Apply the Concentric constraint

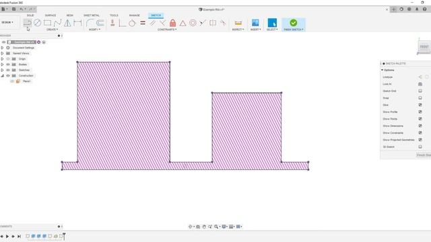[193, 23]
